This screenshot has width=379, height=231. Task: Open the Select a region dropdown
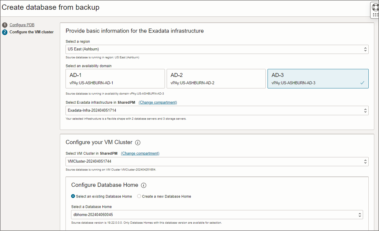click(x=217, y=49)
